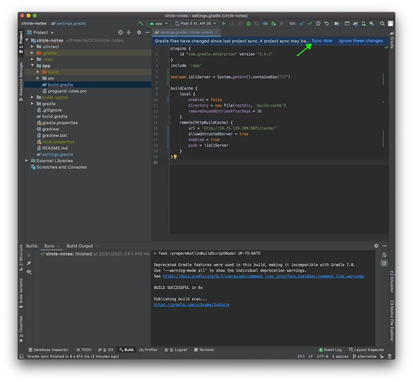Toggle Soft-Wrap in the build output gutter
This screenshot has height=383, width=413.
click(x=384, y=255)
